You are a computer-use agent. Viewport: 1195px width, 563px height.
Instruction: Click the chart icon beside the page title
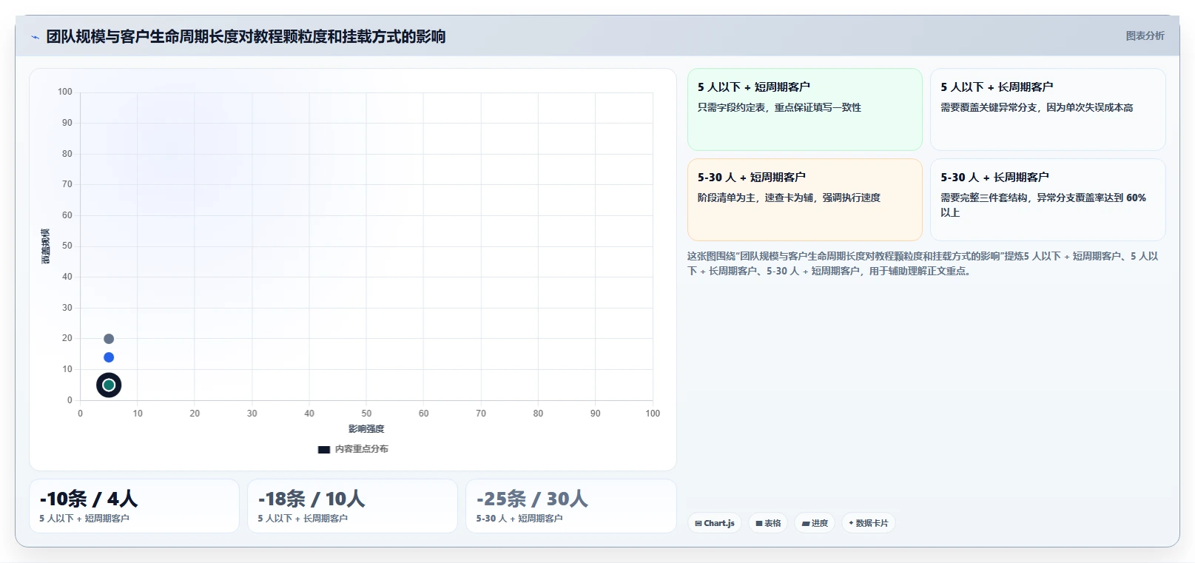point(35,37)
